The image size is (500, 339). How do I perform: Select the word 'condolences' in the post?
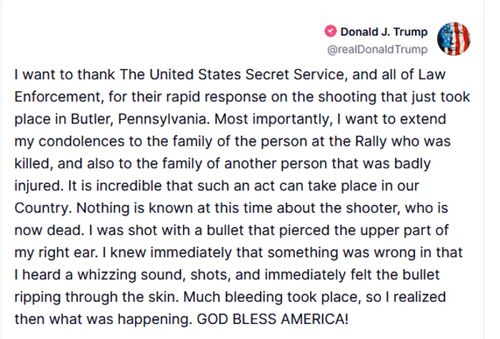81,141
